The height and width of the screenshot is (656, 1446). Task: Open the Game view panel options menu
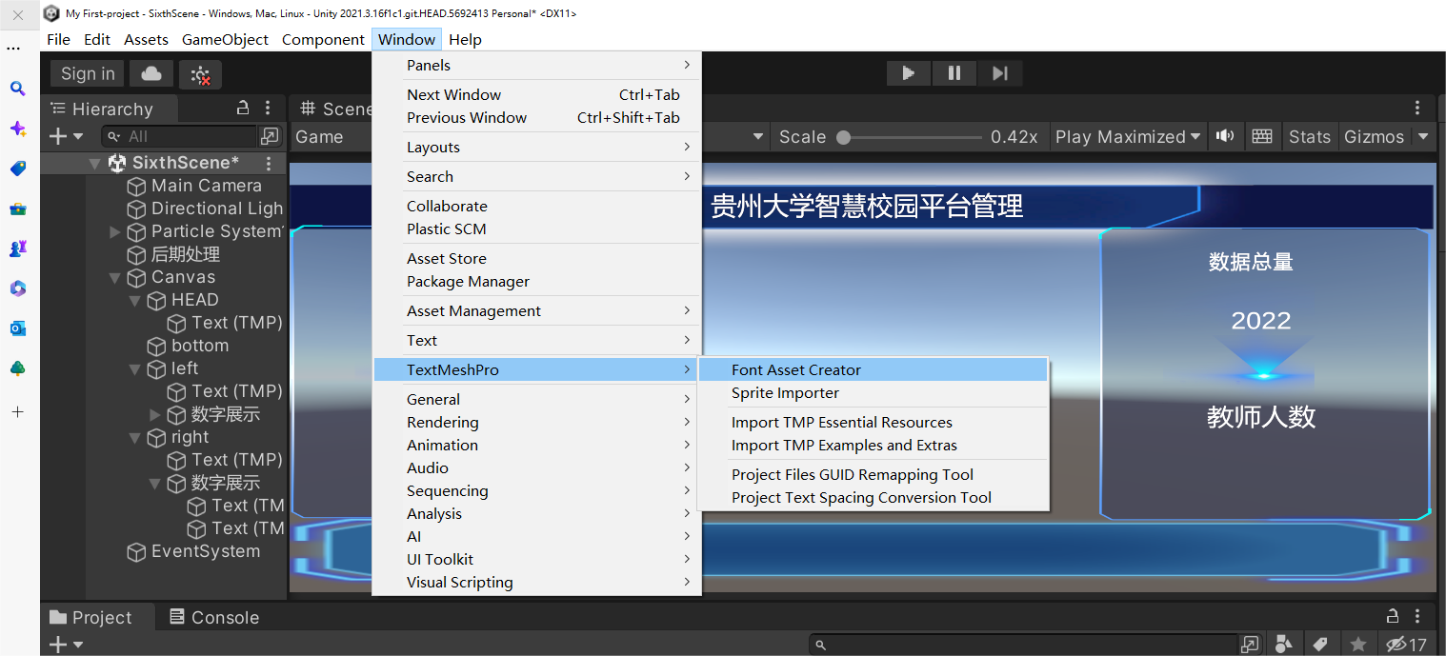pos(1418,108)
